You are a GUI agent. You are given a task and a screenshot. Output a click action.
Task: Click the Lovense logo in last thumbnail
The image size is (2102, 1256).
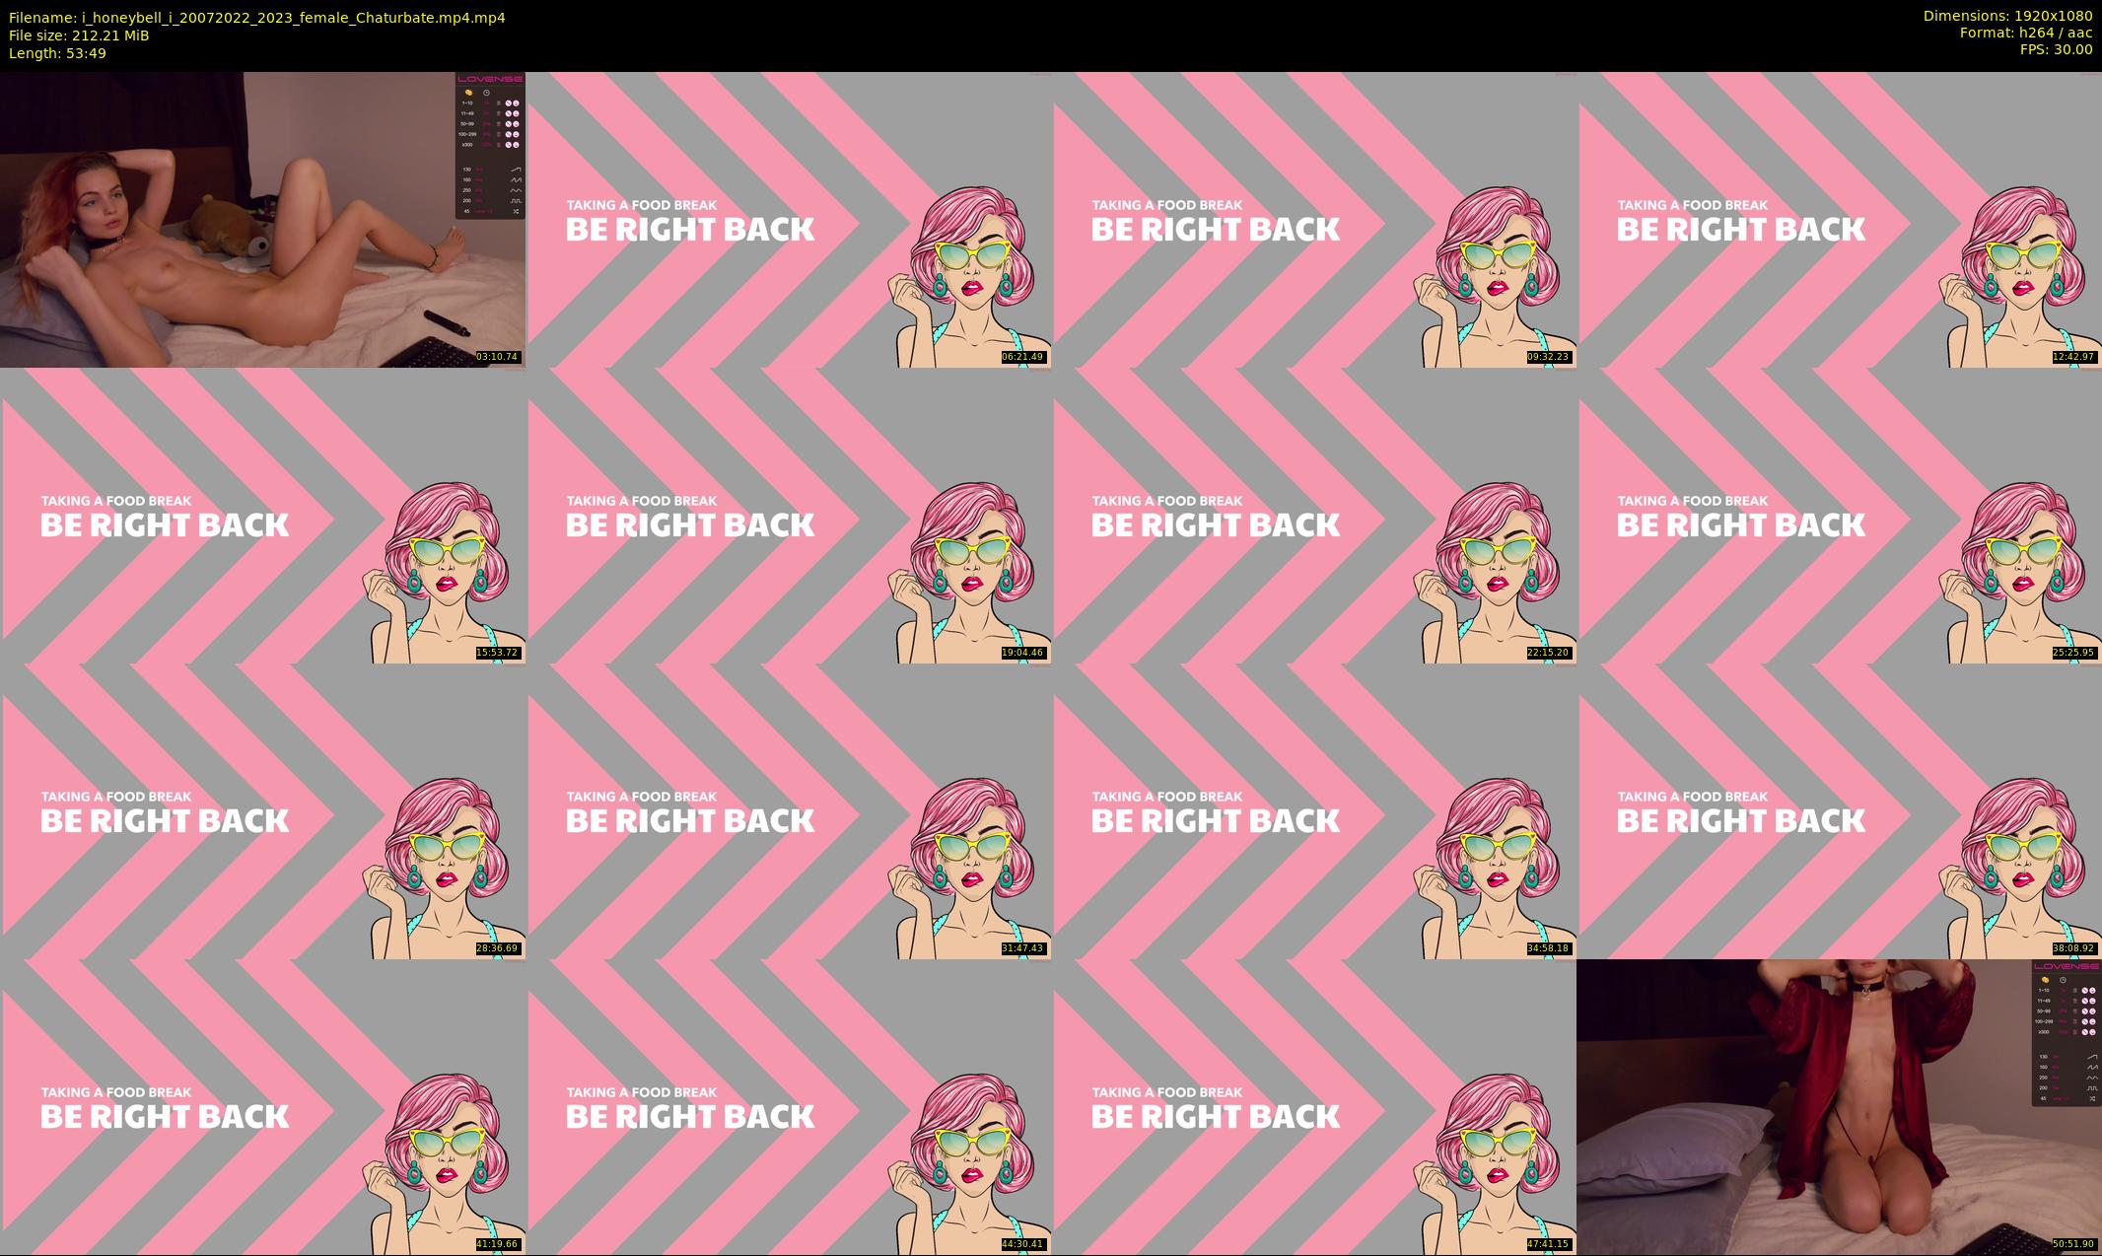coord(2067,966)
